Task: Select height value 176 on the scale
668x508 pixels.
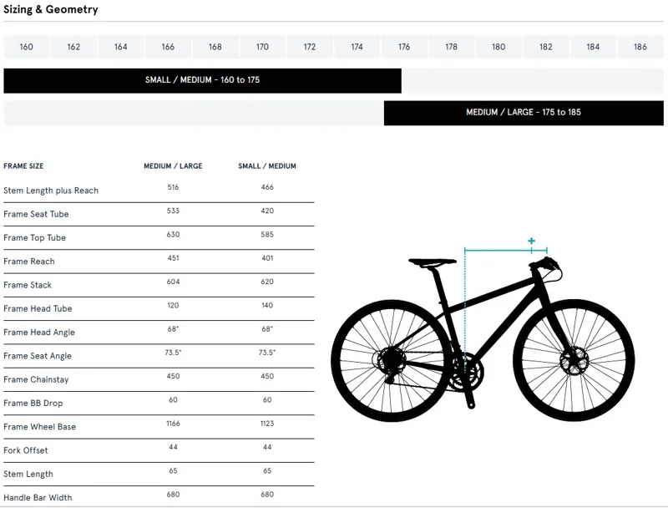Action: coord(402,48)
